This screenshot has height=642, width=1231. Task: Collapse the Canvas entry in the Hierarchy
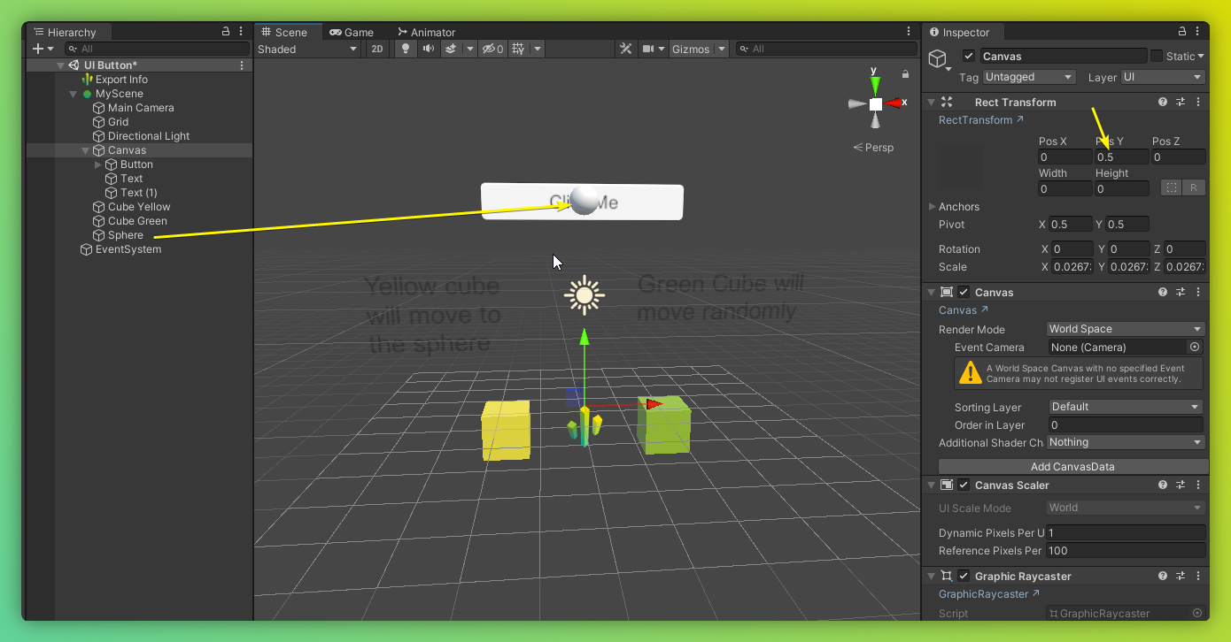click(85, 149)
